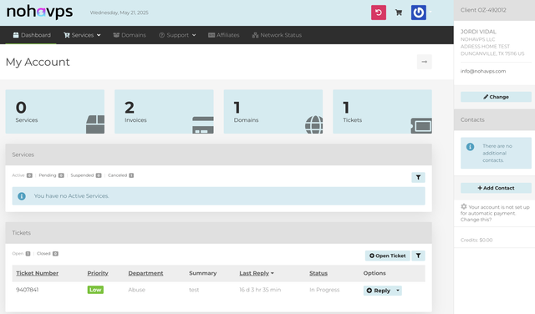Click ticket number 9407841

(28, 290)
